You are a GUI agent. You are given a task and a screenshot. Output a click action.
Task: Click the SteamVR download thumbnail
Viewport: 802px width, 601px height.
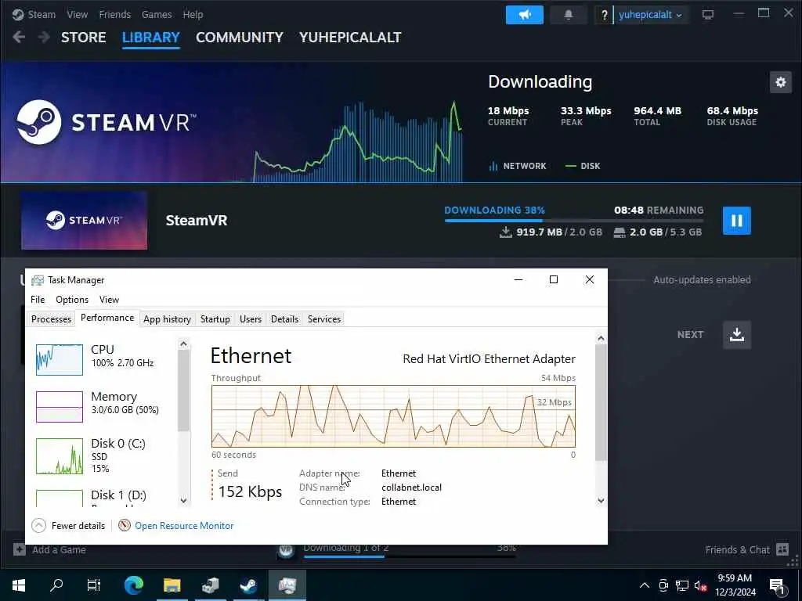pos(84,220)
